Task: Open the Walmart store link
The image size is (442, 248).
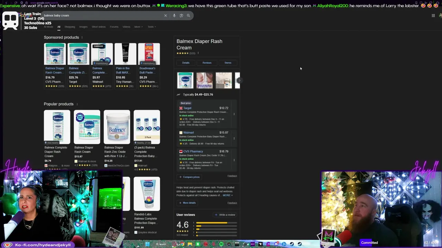Action: click(x=189, y=133)
